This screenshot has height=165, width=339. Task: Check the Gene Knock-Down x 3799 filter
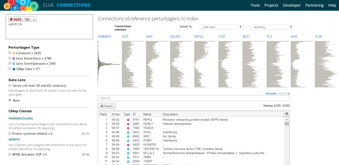coord(10,58)
